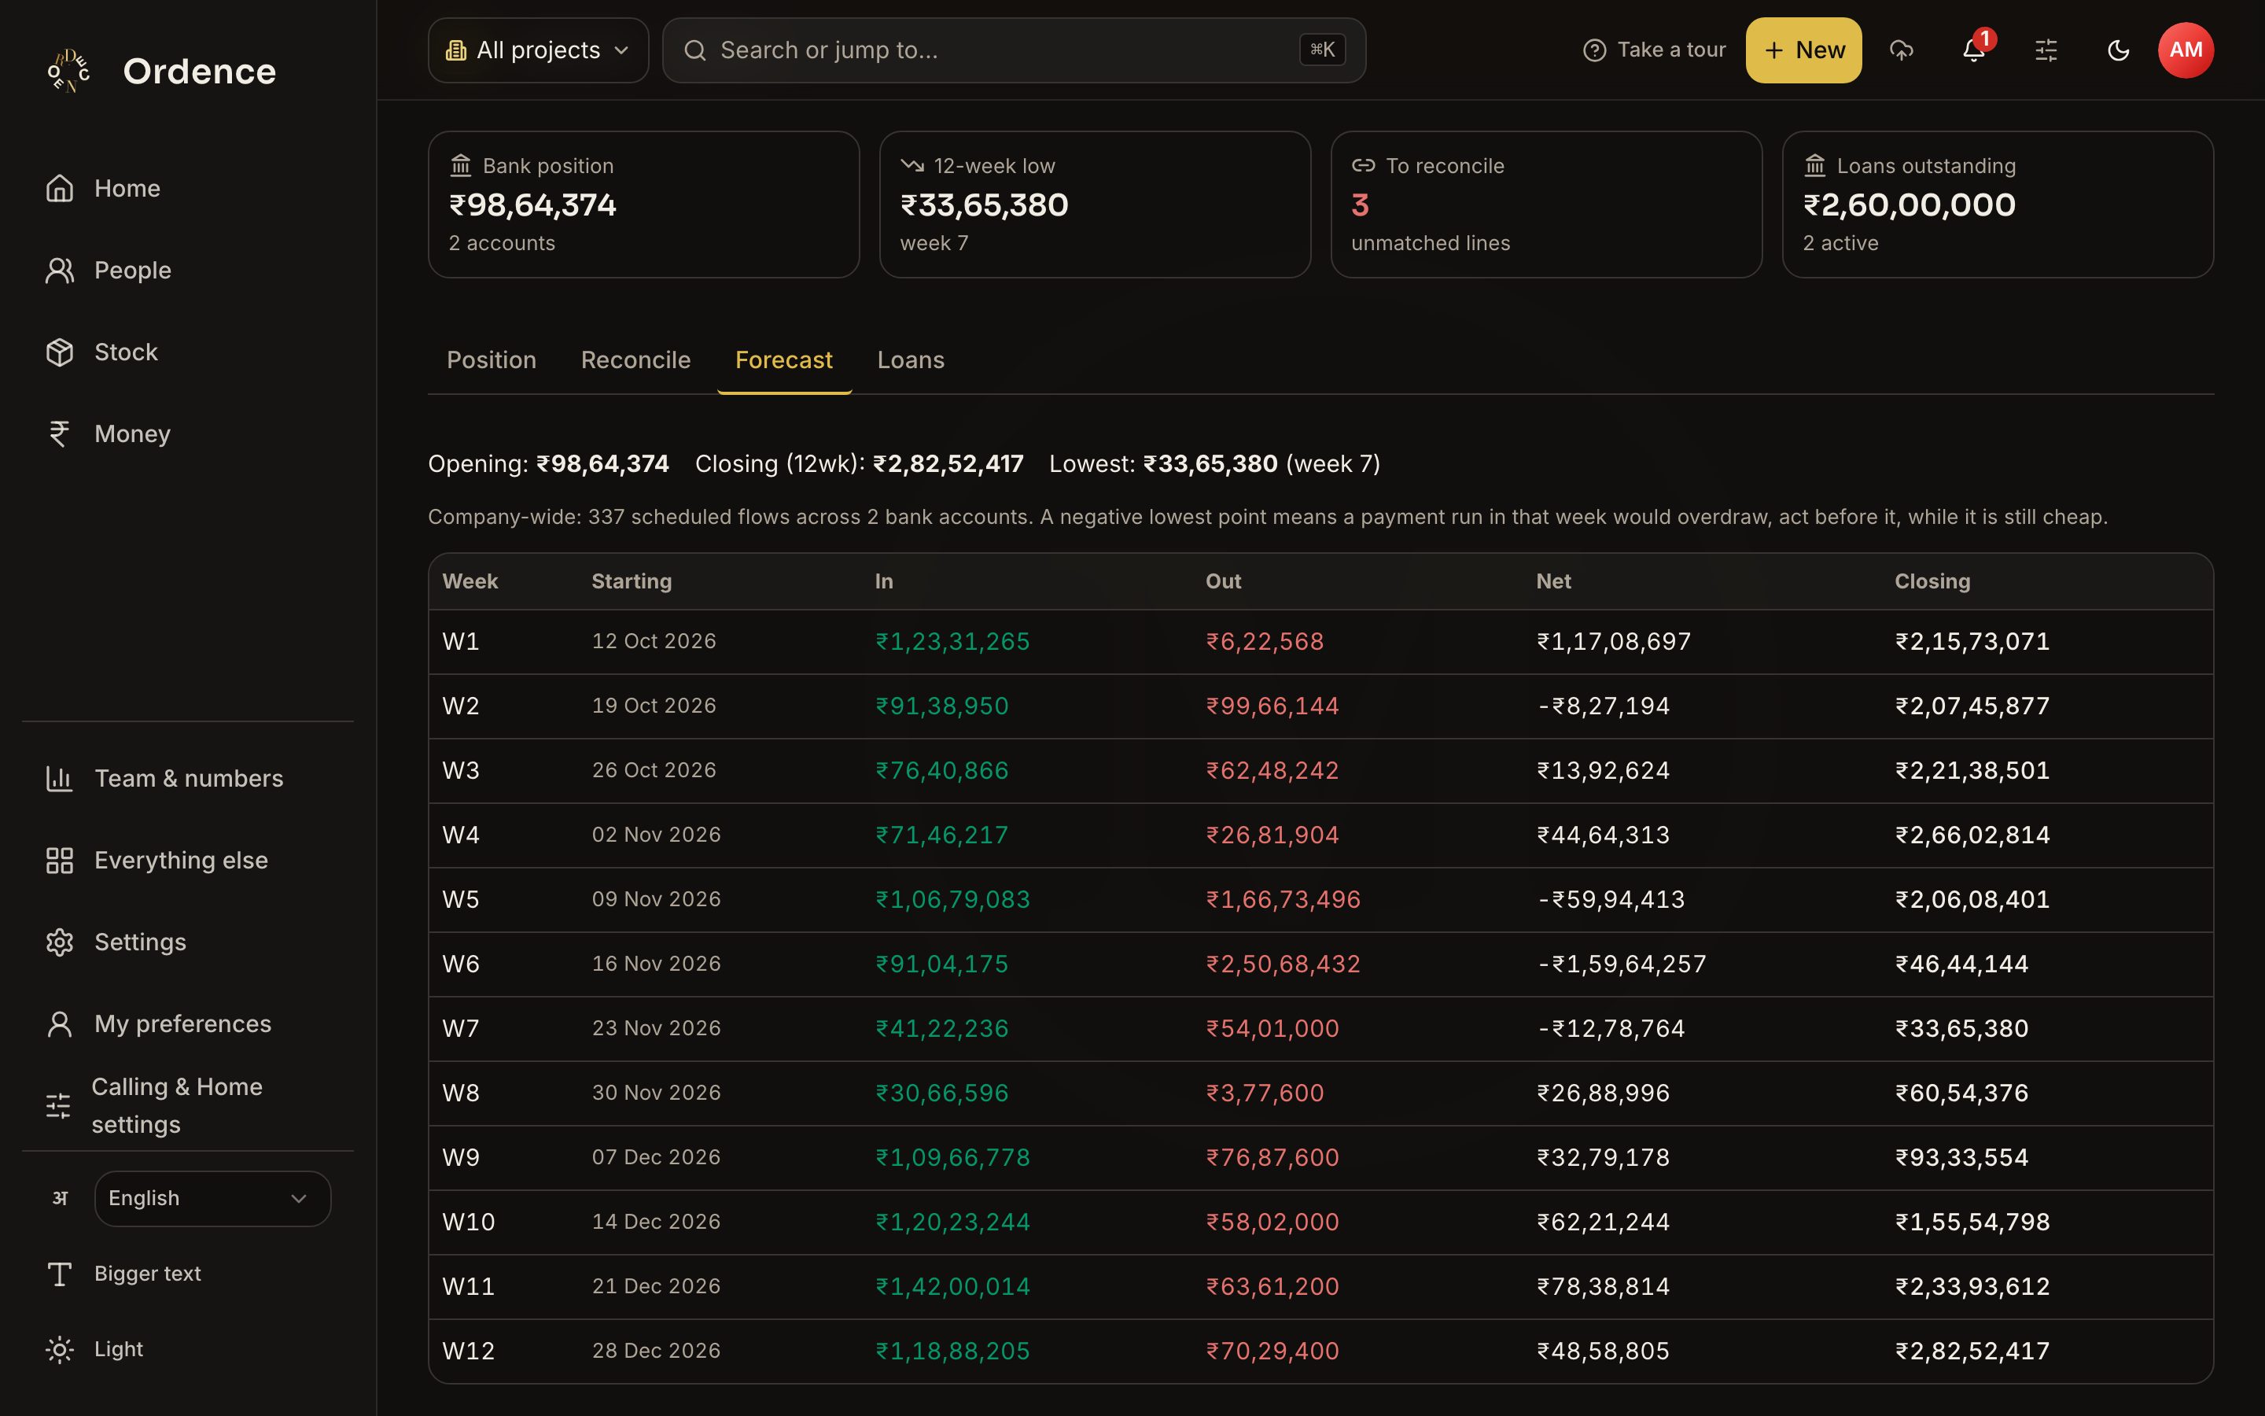The image size is (2265, 1416).
Task: Open the 12-week low card
Action: 1095,205
